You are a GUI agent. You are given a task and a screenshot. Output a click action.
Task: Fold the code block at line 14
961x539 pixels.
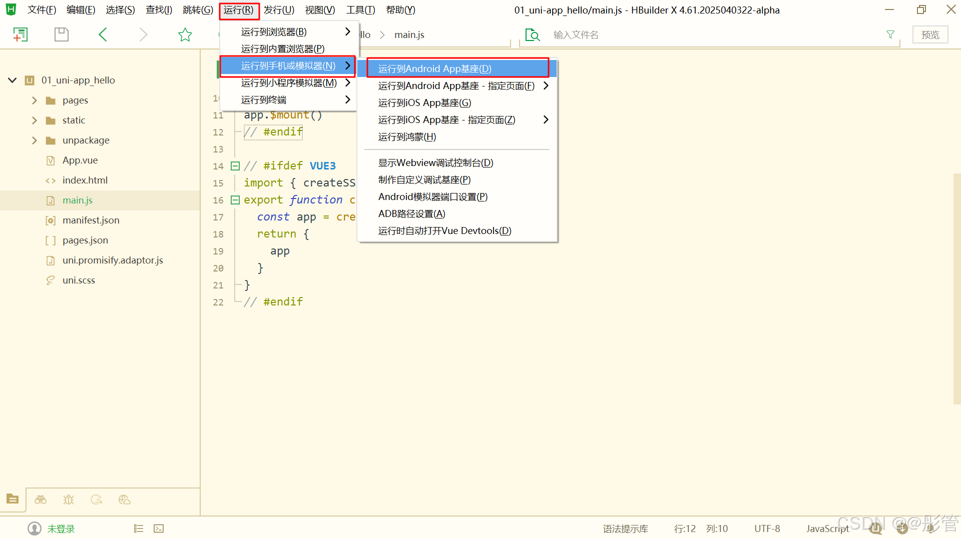pyautogui.click(x=235, y=166)
